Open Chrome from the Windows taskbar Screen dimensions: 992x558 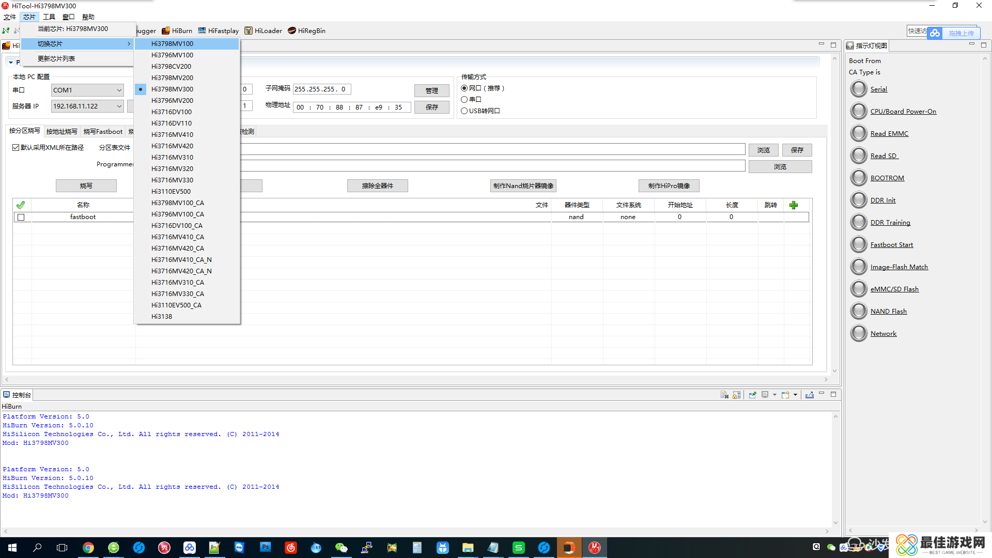click(88, 548)
